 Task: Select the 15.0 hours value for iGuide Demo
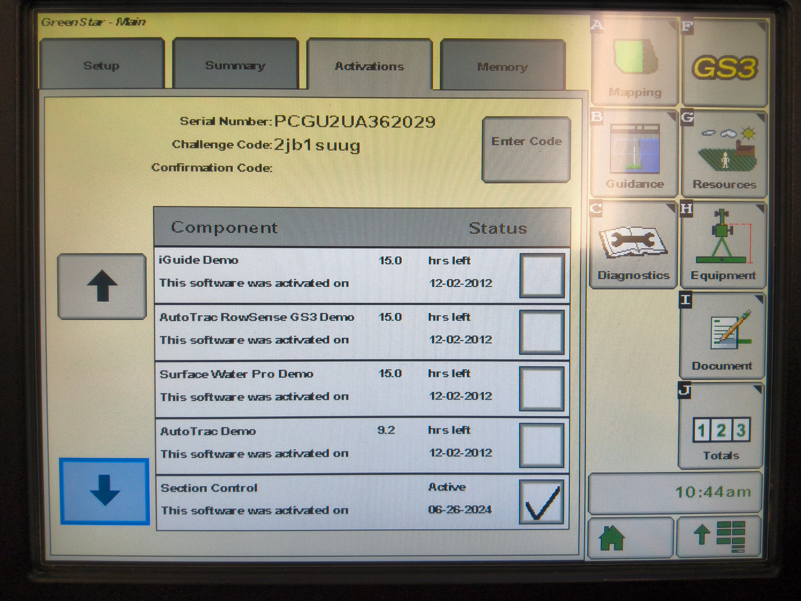click(390, 261)
